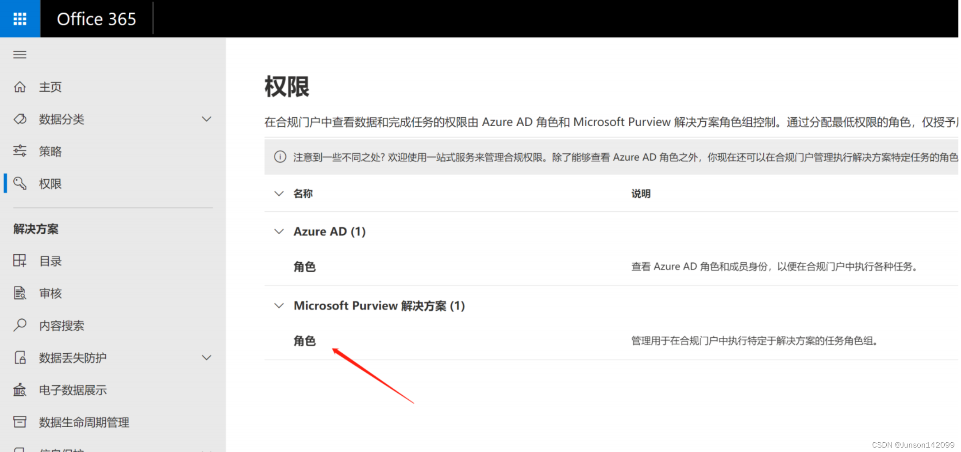Collapse all groups via 名称 header chevron
961x452 pixels.
(279, 193)
